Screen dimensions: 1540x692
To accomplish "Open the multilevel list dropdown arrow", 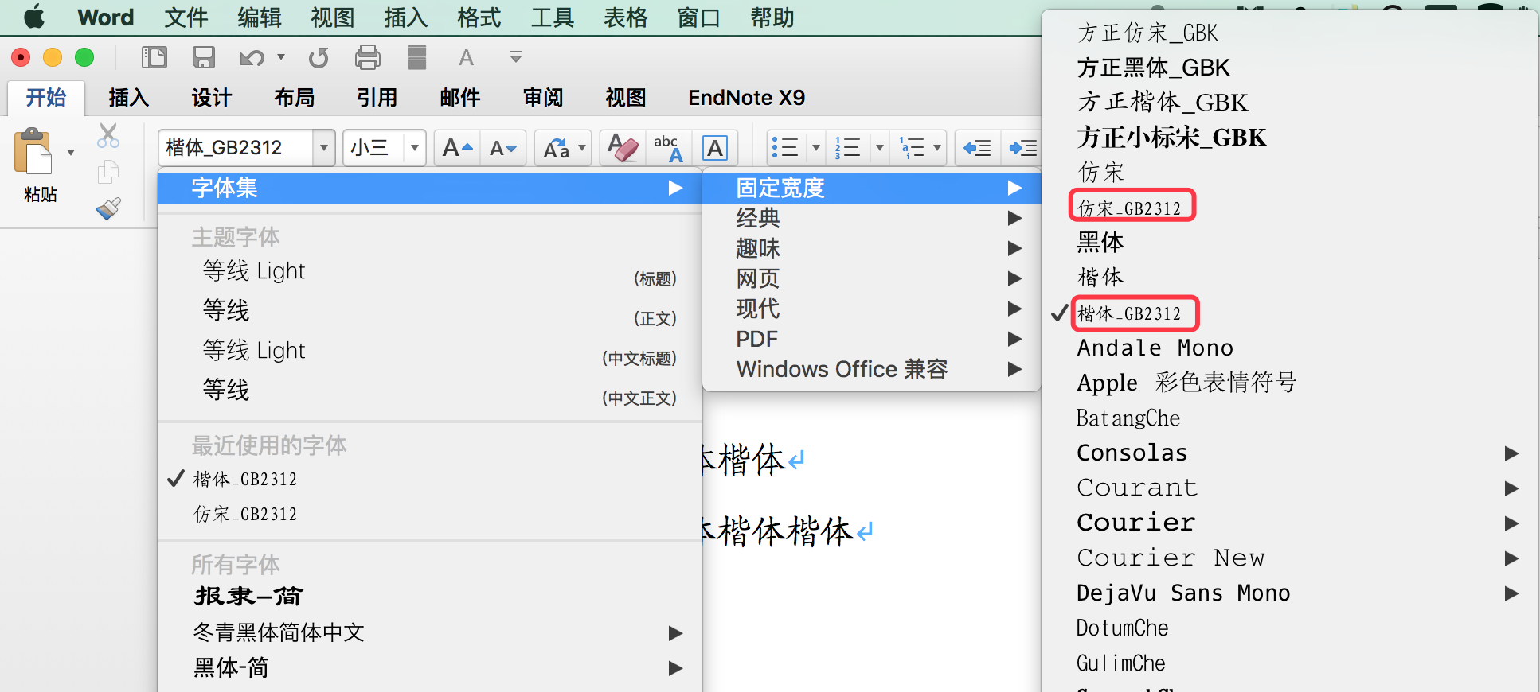I will pyautogui.click(x=937, y=148).
